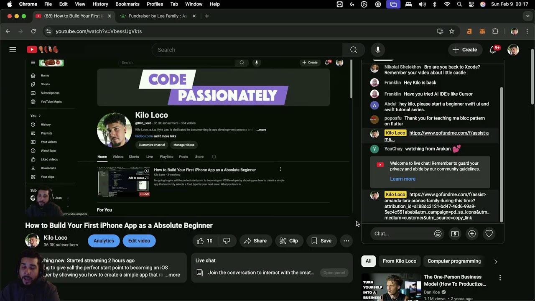Select the 'From Kilo Loco' filter chip

tap(400, 261)
